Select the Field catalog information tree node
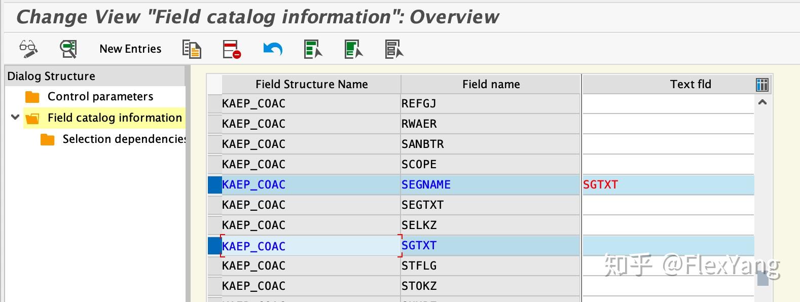The height and width of the screenshot is (302, 800). tap(115, 118)
